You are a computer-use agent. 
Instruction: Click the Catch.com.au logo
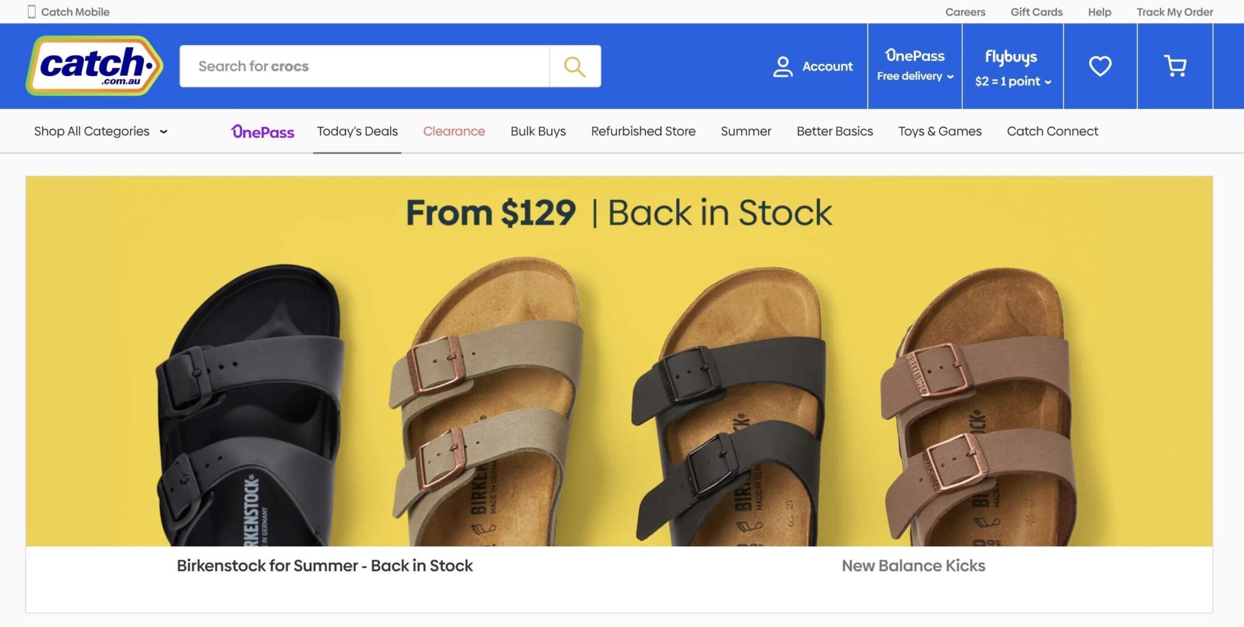pos(96,65)
